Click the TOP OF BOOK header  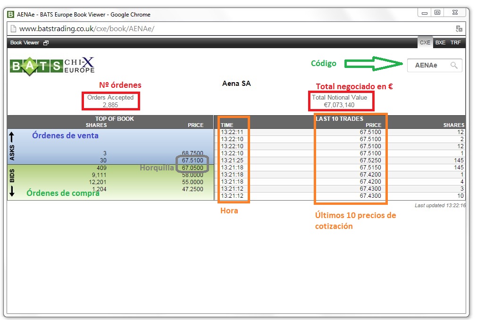pos(114,118)
